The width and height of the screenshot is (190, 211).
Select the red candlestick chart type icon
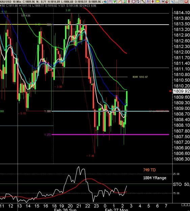129,1
